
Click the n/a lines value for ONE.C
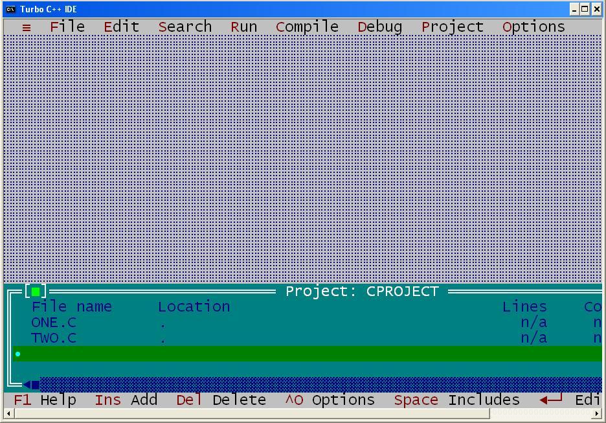(x=533, y=323)
